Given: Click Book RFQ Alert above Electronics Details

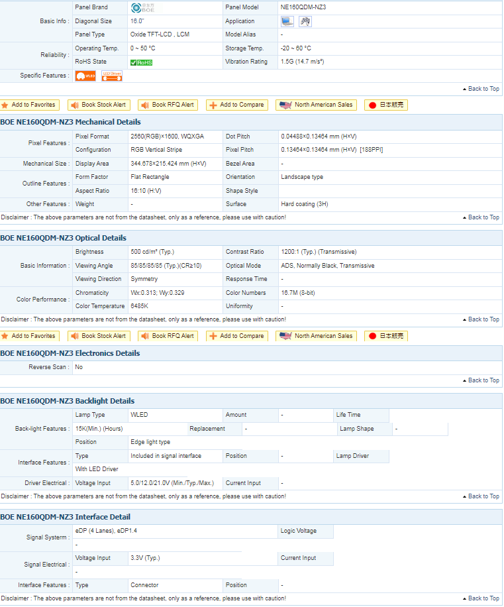Looking at the screenshot, I should (x=168, y=336).
